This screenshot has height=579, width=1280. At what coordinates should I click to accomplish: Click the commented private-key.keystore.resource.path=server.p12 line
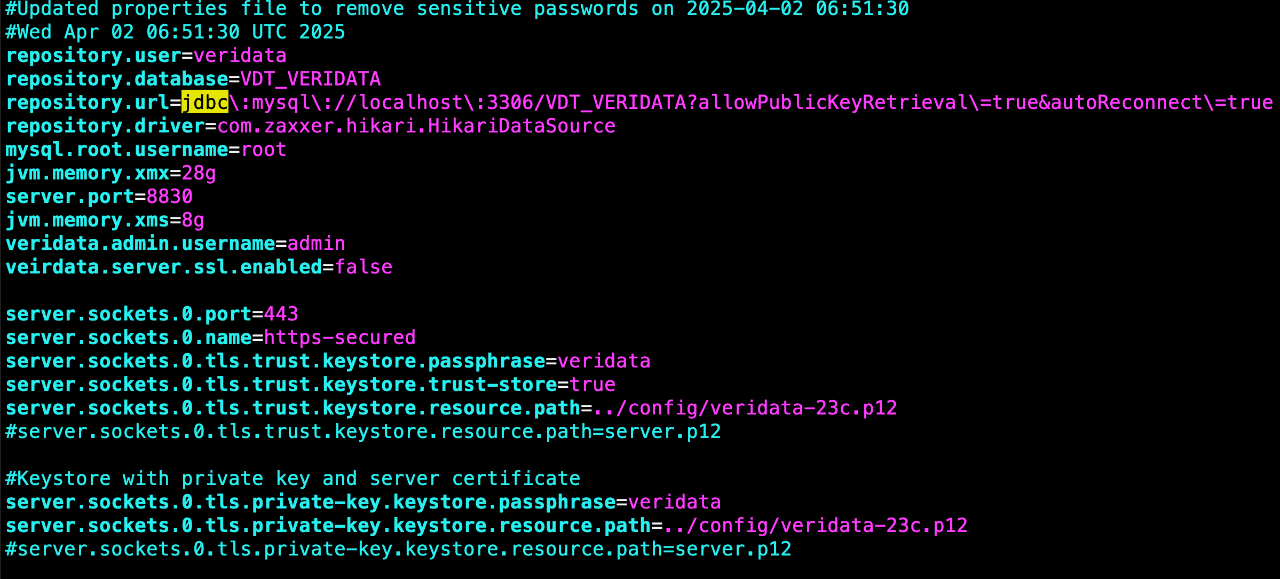(399, 549)
